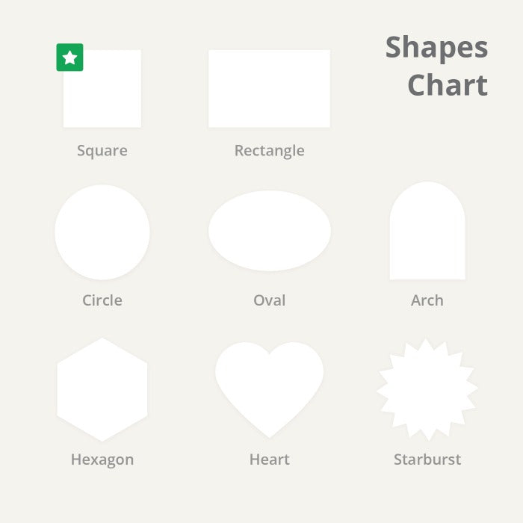
Task: Click the Heart label
Action: 269,459
